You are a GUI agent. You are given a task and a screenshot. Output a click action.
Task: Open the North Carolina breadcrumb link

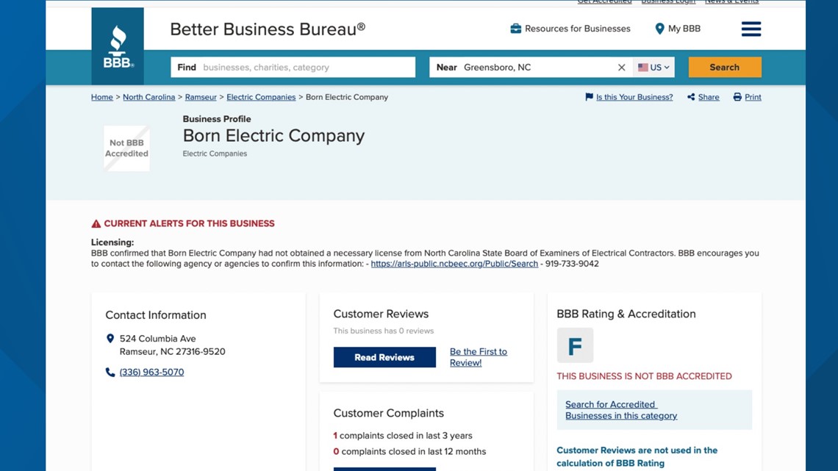coord(149,97)
